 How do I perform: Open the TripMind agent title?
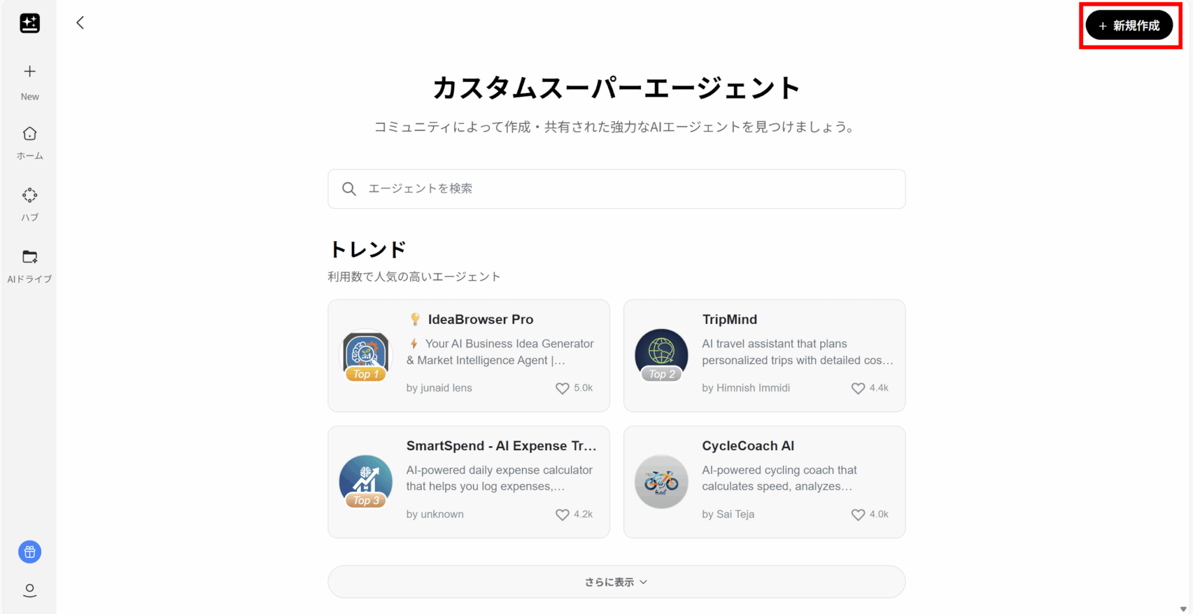pos(729,319)
